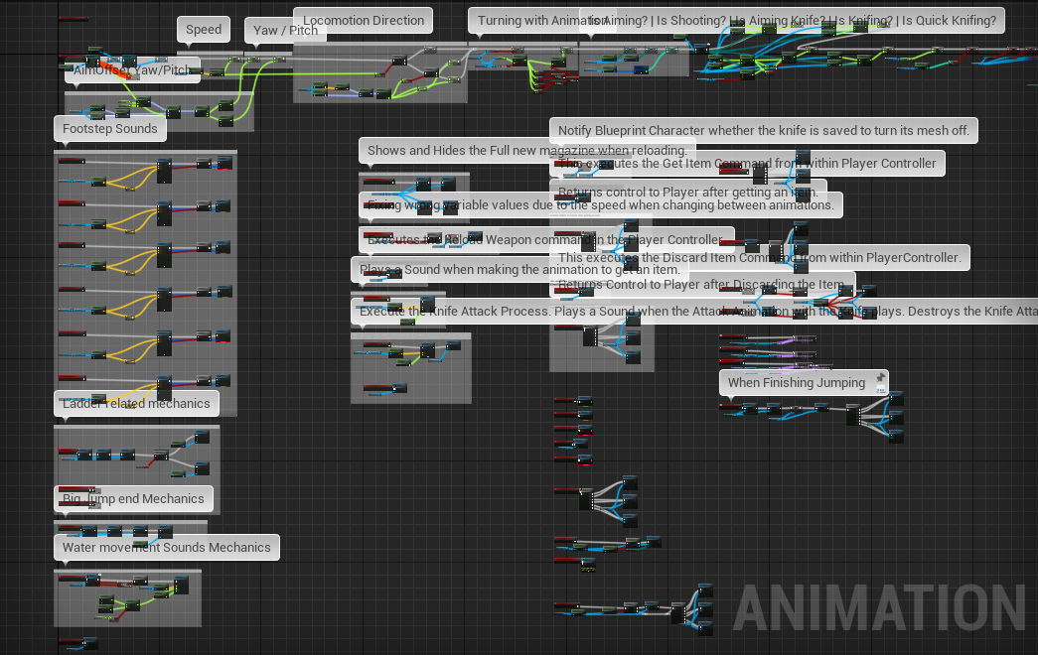The width and height of the screenshot is (1038, 655).
Task: Select the Is Aiming? Is Shooting? comment bubble
Action: (793, 21)
